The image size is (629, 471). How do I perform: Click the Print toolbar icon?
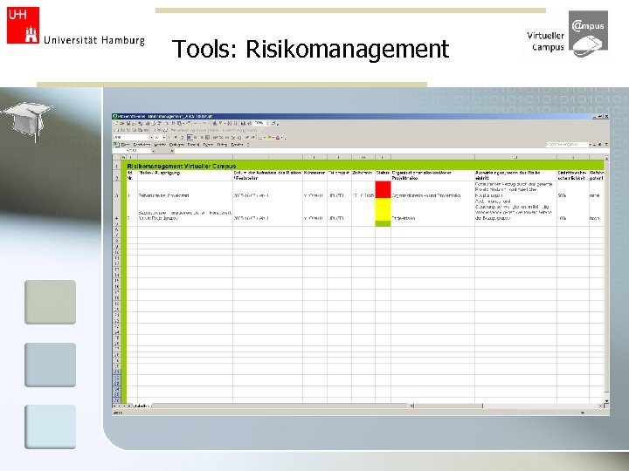coord(148,123)
